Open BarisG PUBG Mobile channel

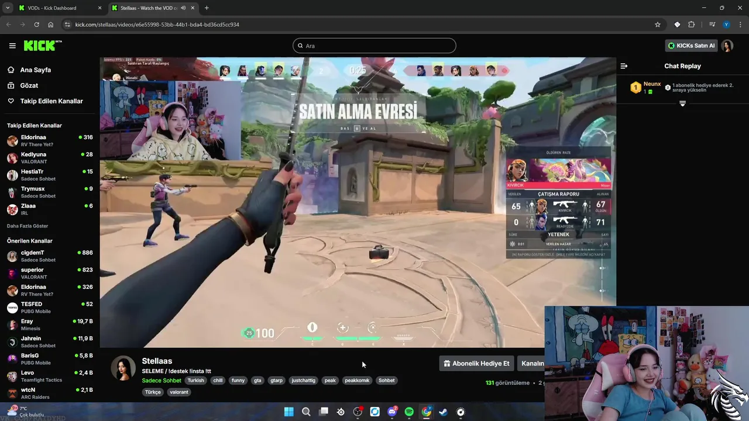50,359
